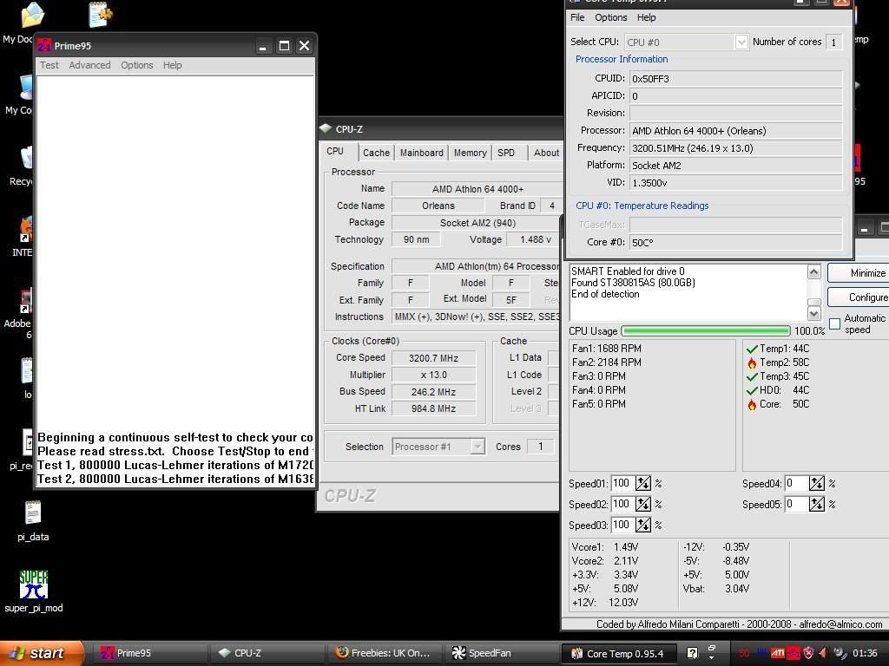Select the super_pi_mod desktop icon

click(x=34, y=584)
